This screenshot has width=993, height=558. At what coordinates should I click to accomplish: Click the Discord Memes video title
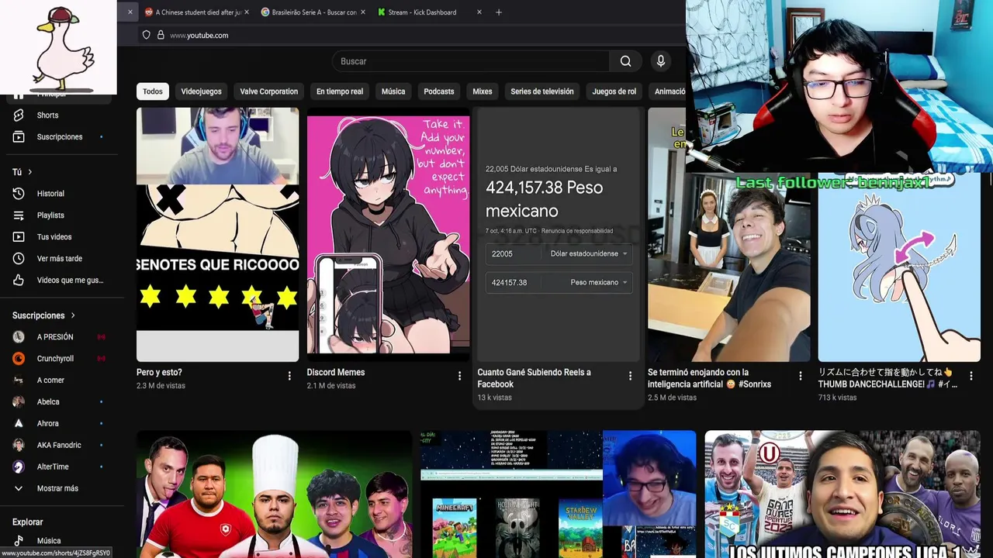pos(335,373)
